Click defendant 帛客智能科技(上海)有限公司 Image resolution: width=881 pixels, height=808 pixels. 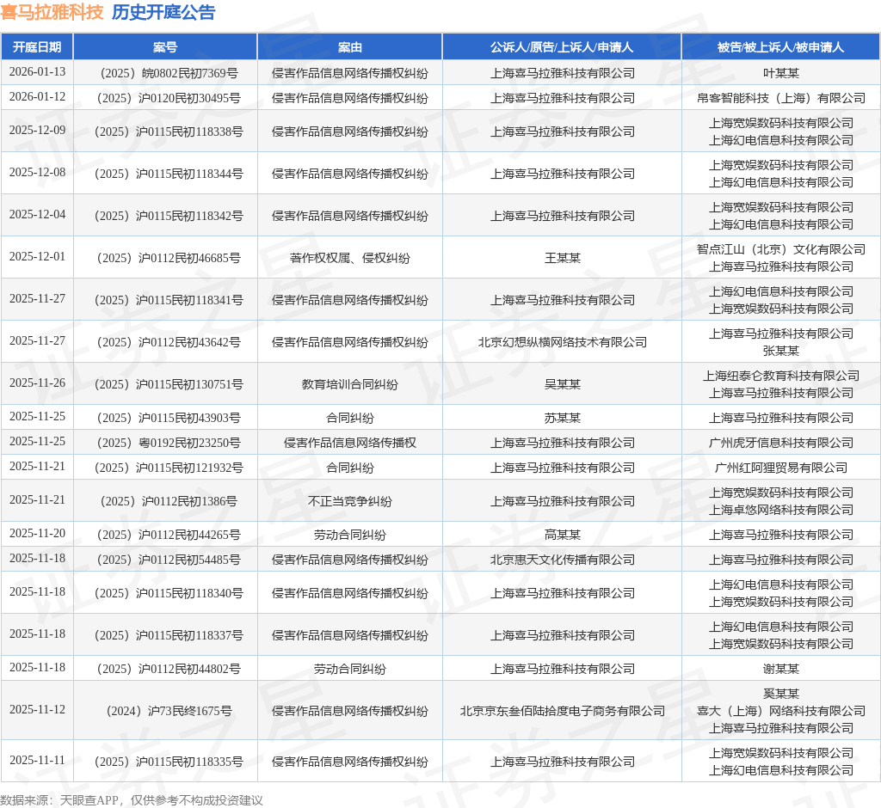(781, 98)
